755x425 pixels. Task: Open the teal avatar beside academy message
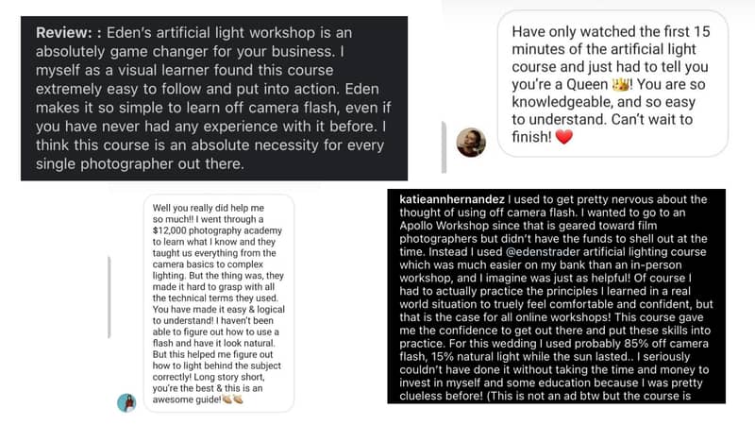coord(126,402)
